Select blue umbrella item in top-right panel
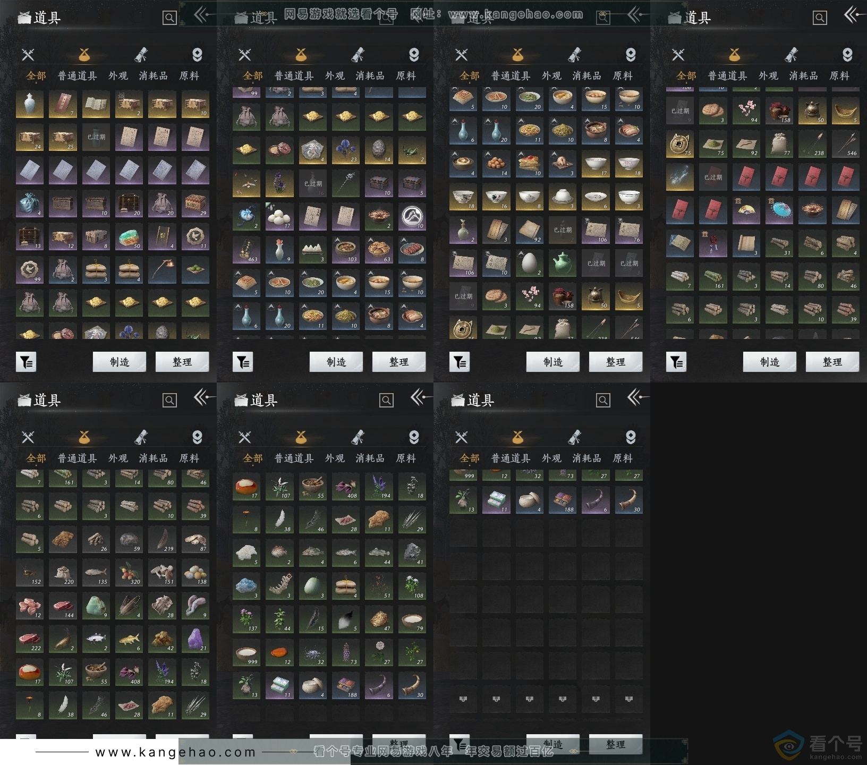The height and width of the screenshot is (765, 867). coord(779,210)
